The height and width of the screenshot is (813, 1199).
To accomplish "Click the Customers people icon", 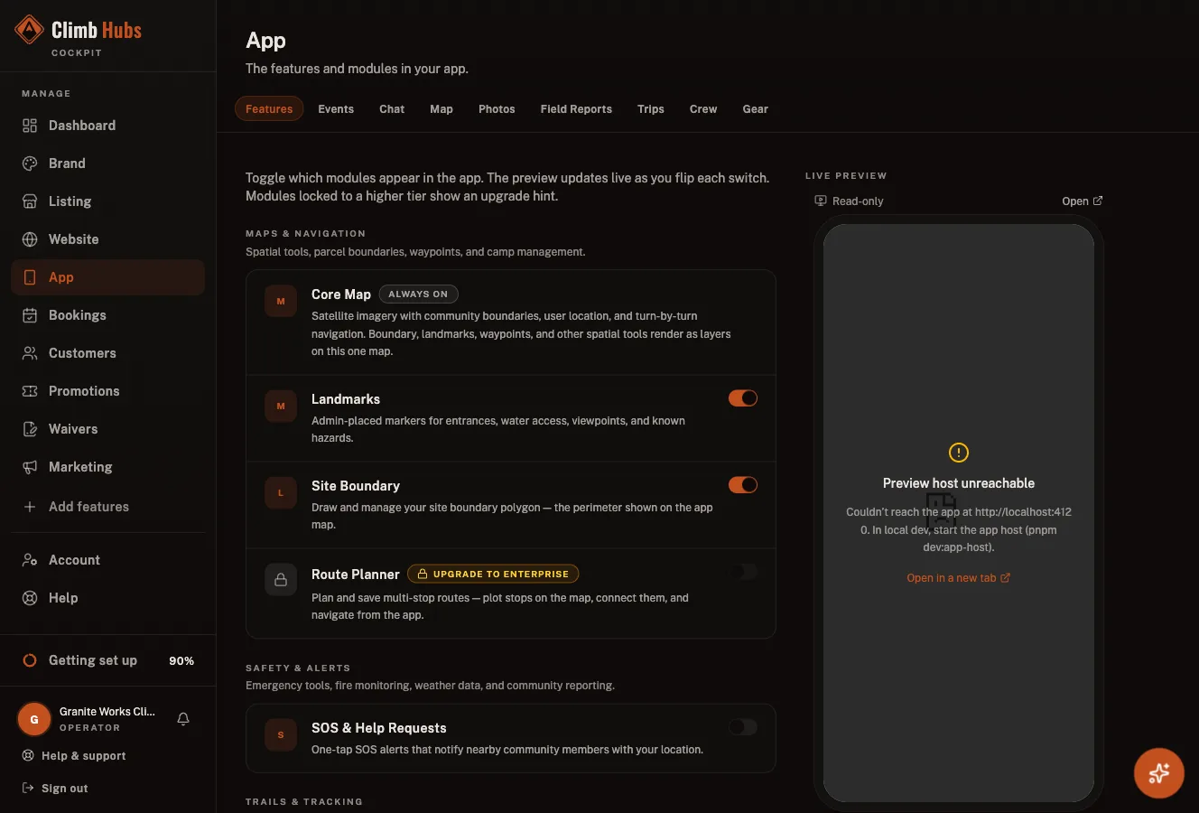I will tap(30, 353).
